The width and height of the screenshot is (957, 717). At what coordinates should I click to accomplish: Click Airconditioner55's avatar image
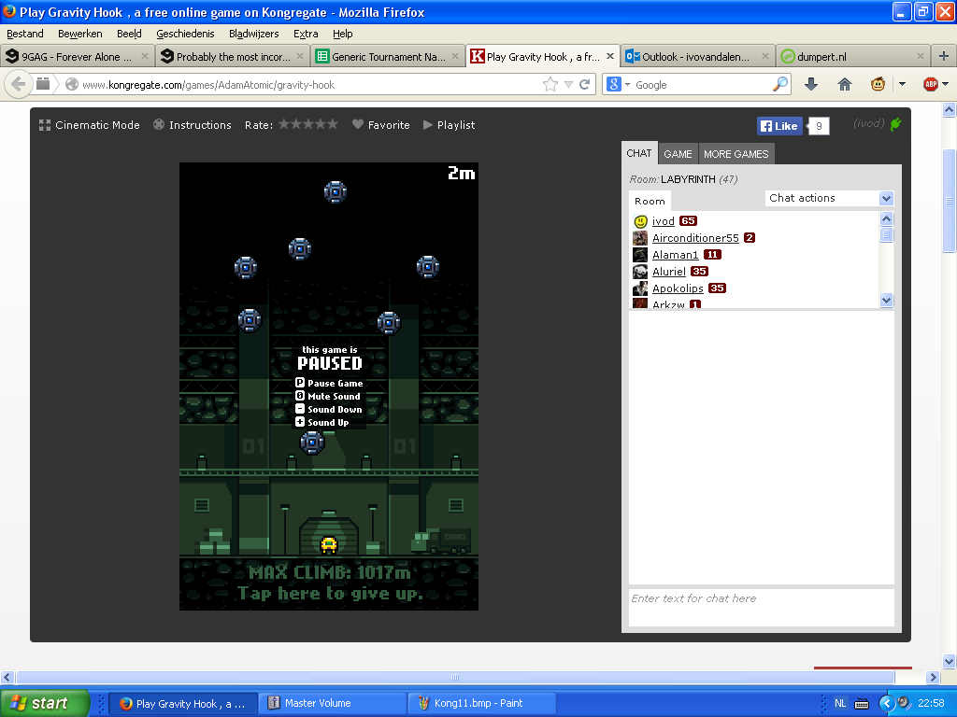pos(640,238)
